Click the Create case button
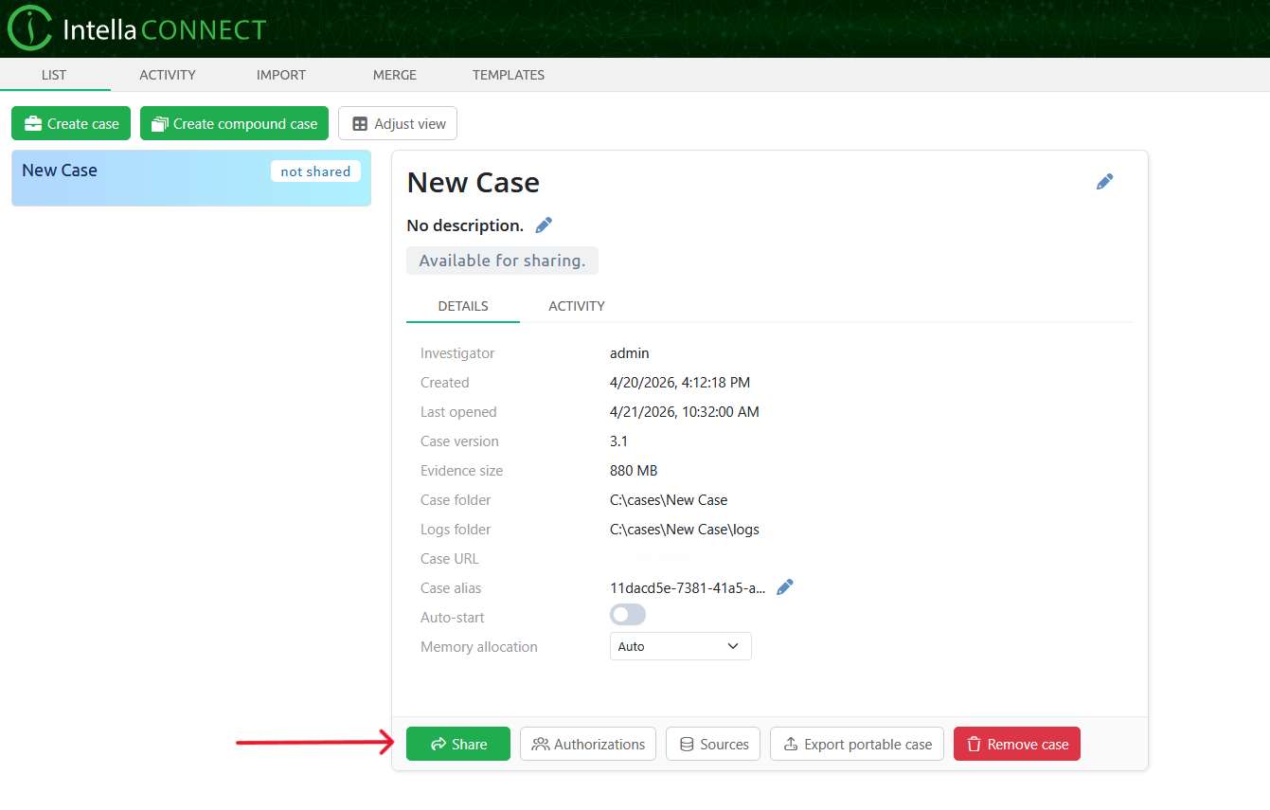This screenshot has width=1270, height=810. tap(71, 123)
